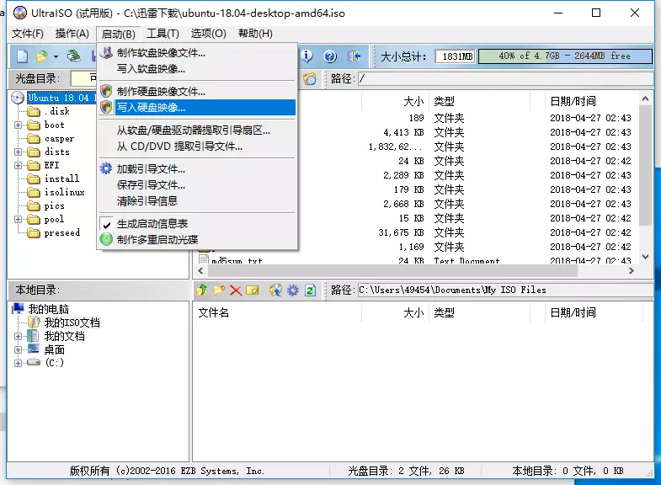Click the New folder icon in local toolbar

coord(219,290)
